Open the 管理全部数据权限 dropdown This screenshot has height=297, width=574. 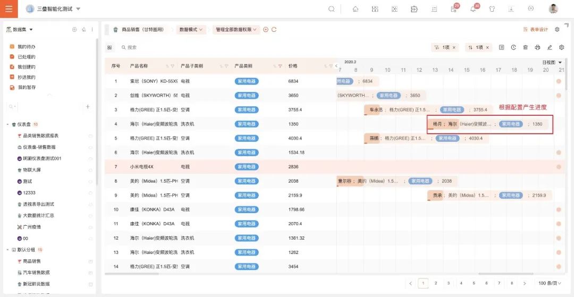tap(236, 30)
